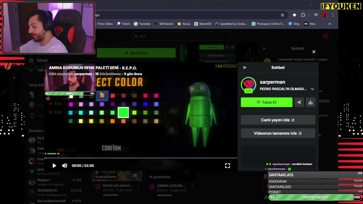Play the clip video

click(x=54, y=165)
